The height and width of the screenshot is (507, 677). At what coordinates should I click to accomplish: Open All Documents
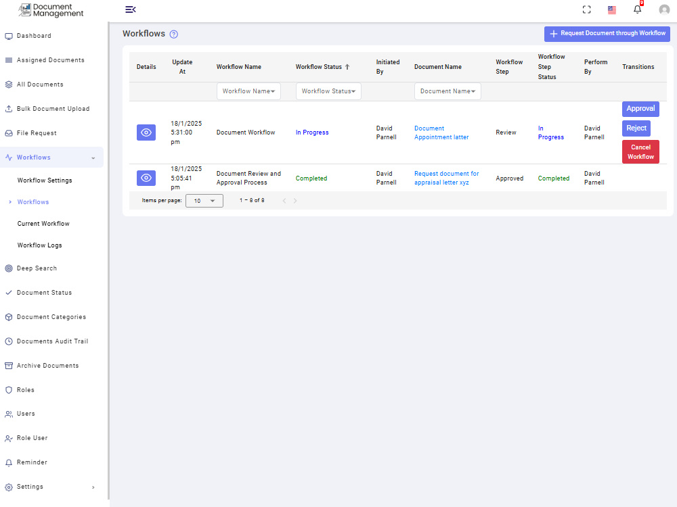[x=40, y=84]
